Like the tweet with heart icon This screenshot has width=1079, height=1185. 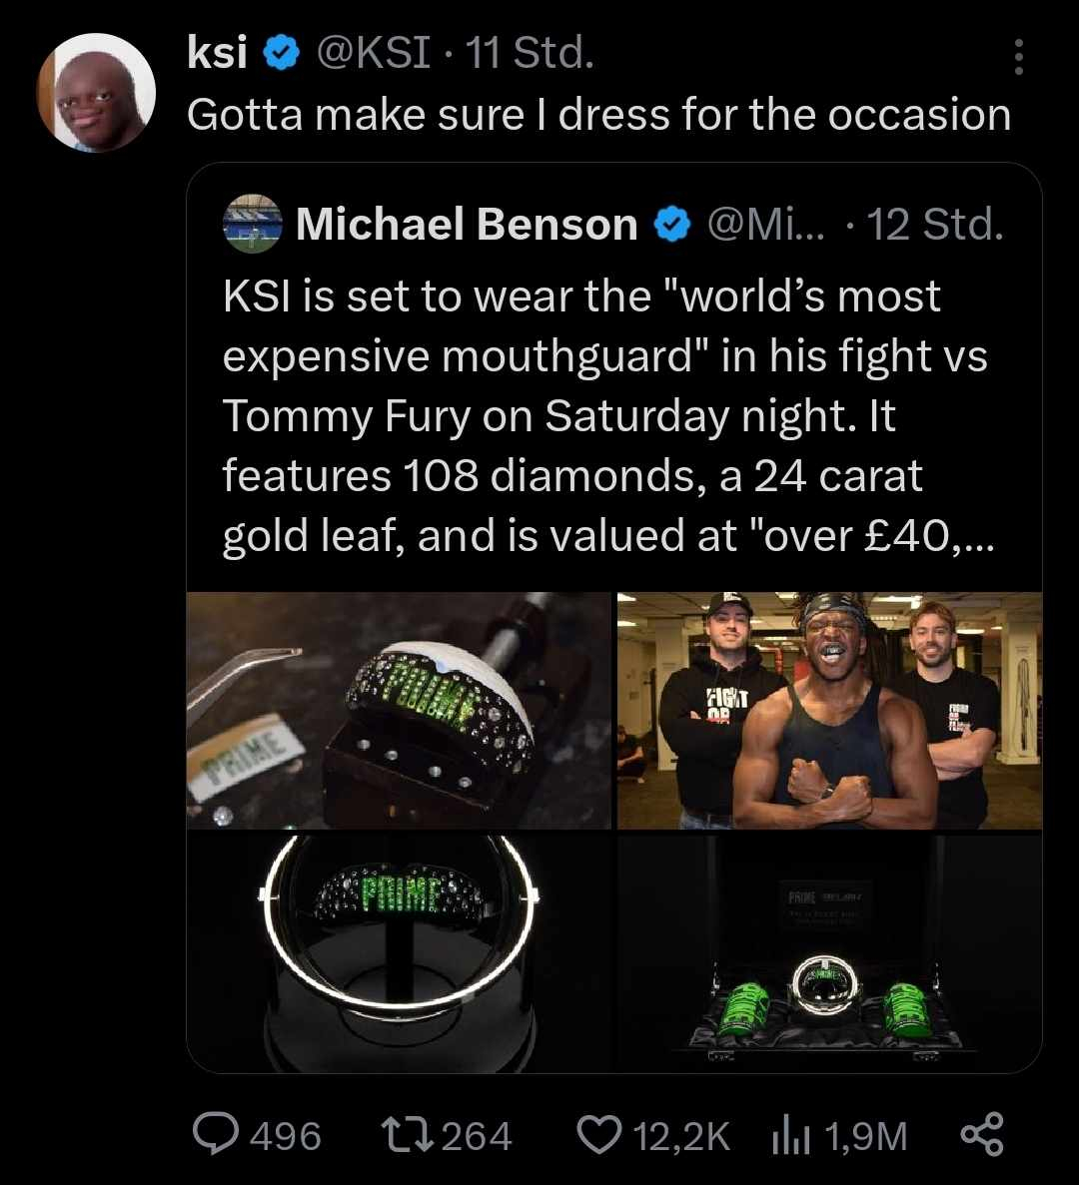click(x=599, y=1135)
